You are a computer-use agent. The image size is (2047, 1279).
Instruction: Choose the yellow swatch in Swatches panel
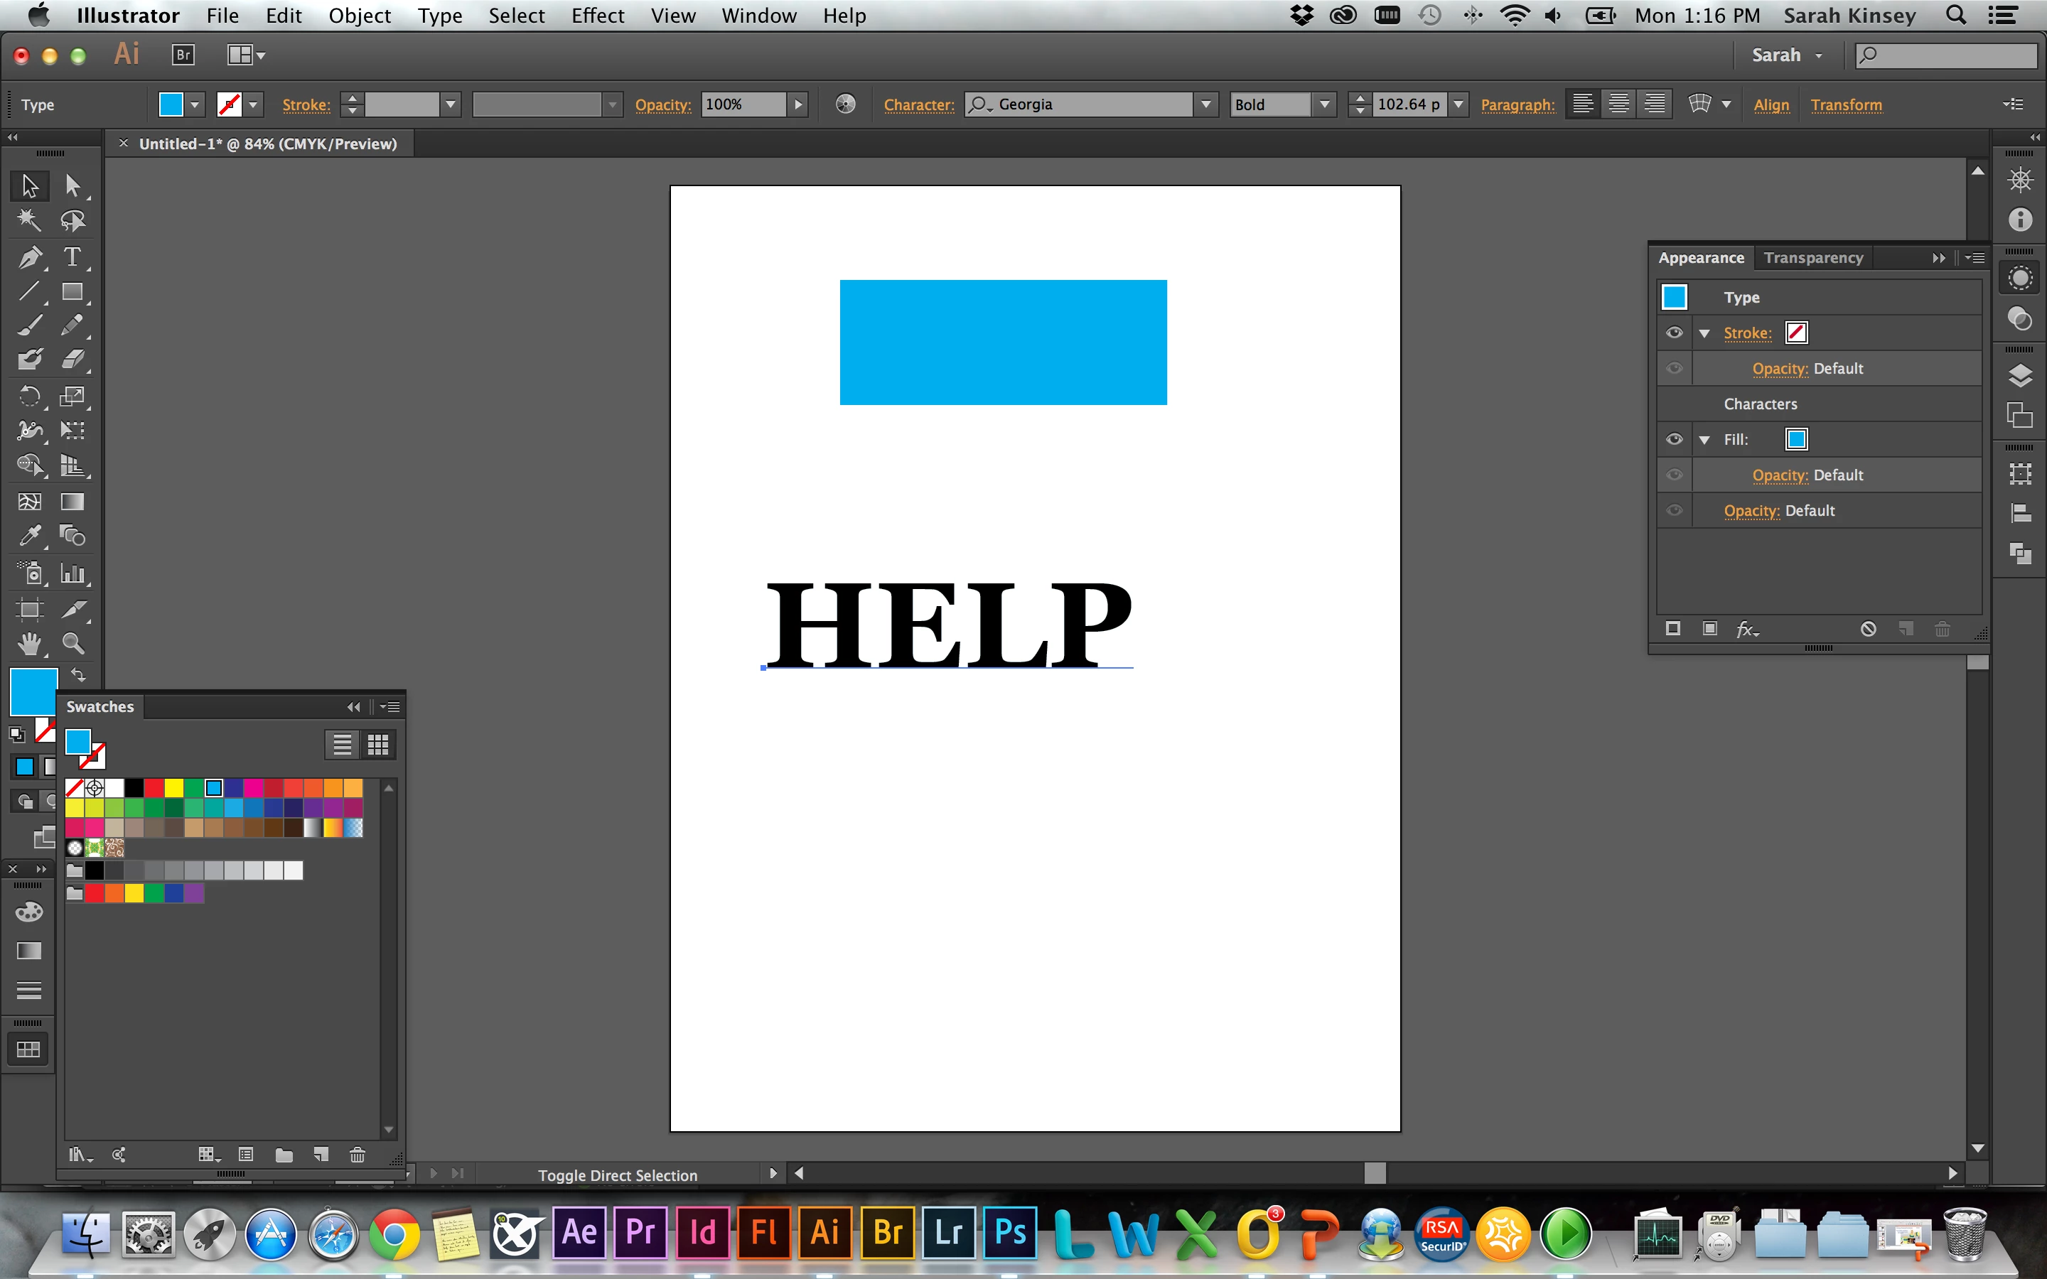(x=174, y=789)
